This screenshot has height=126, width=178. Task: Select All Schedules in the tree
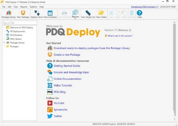point(16,35)
